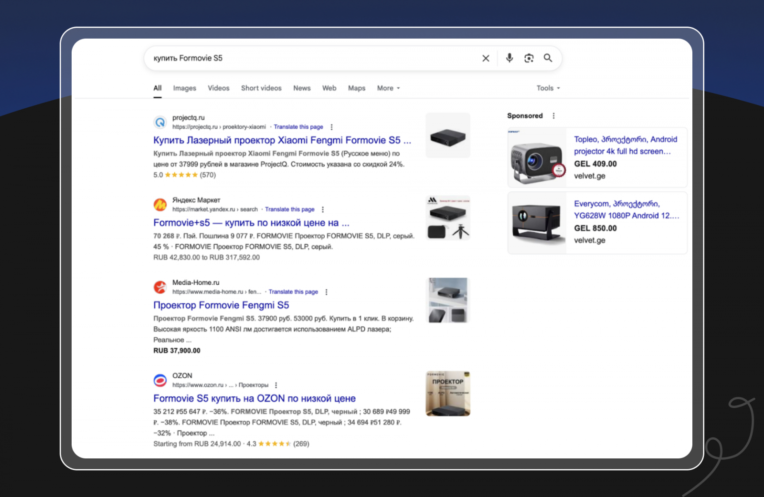This screenshot has height=497, width=764.
Task: Switch to the Short videos tab
Action: tap(261, 88)
